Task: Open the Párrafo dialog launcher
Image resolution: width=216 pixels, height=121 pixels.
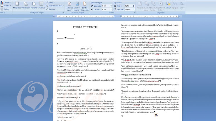Action: pos(134,13)
